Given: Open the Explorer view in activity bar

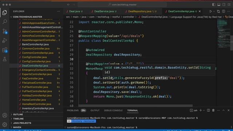Looking at the screenshot, I should (5, 12).
